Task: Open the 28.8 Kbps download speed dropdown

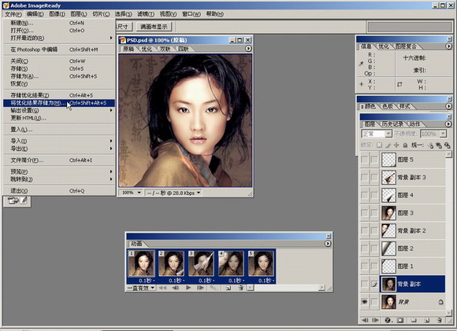Action: [199, 193]
